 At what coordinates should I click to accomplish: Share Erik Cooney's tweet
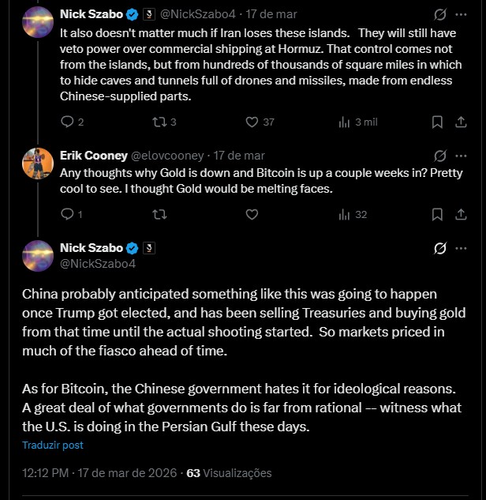click(462, 214)
